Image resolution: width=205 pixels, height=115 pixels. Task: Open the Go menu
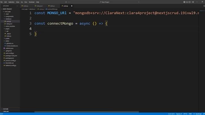22,2
